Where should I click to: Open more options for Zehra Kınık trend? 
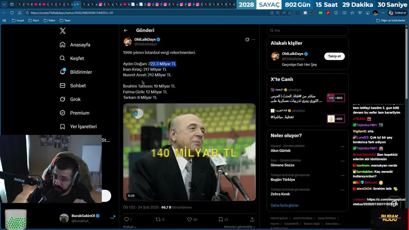tap(343, 190)
